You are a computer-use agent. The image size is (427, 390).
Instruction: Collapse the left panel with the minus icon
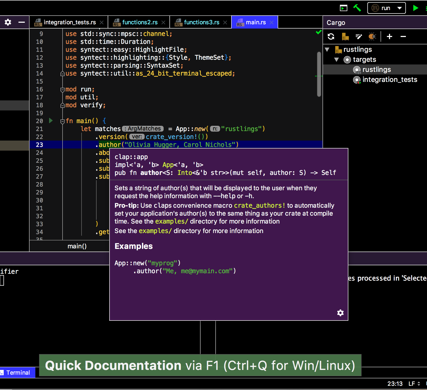coord(21,22)
